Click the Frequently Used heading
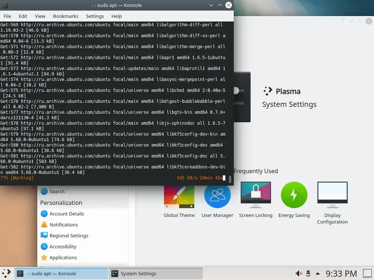 coord(256,171)
